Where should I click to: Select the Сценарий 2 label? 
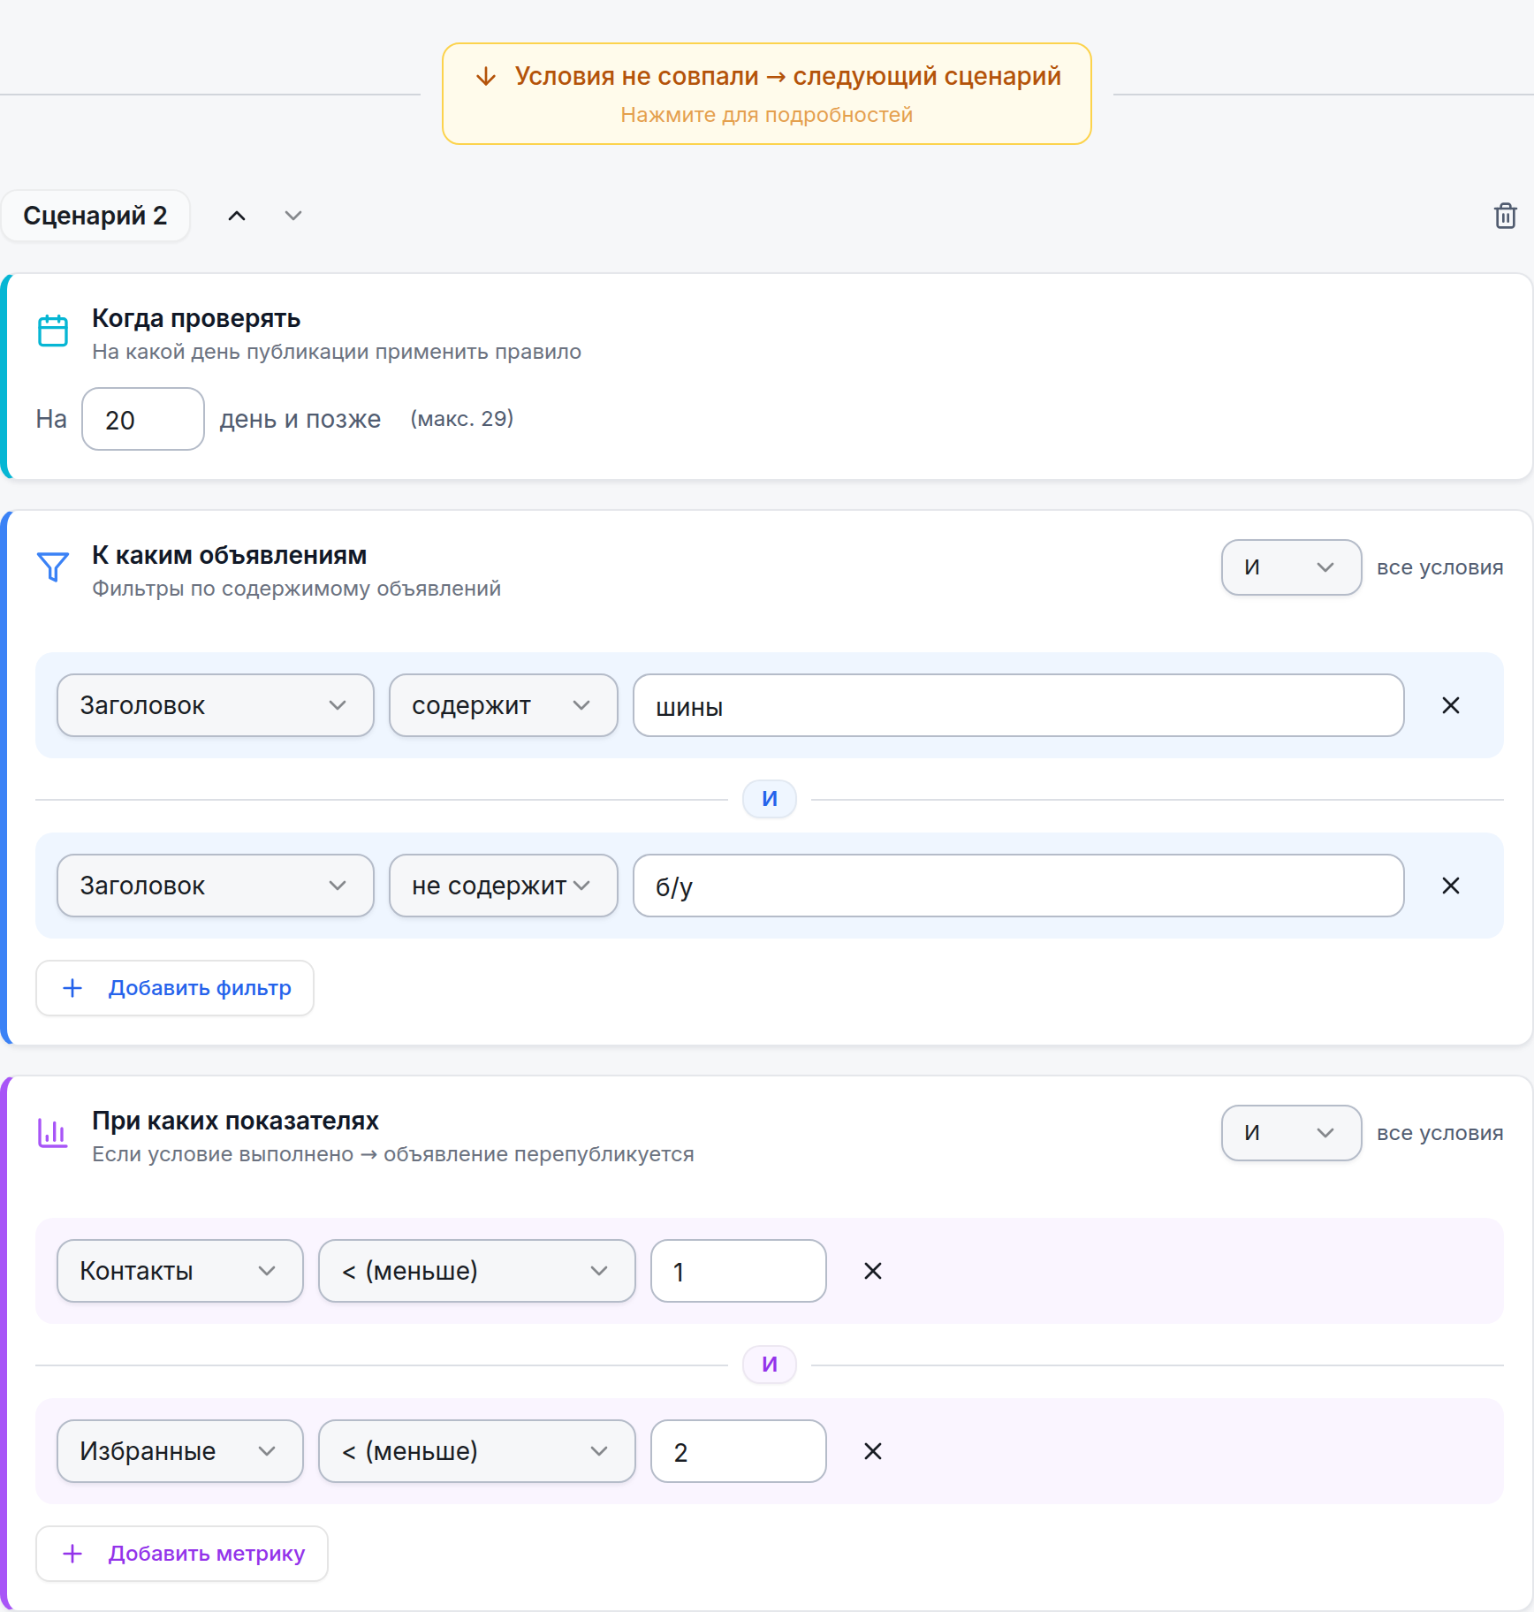95,216
